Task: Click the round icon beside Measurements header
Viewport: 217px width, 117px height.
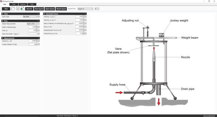Action: 2,38
